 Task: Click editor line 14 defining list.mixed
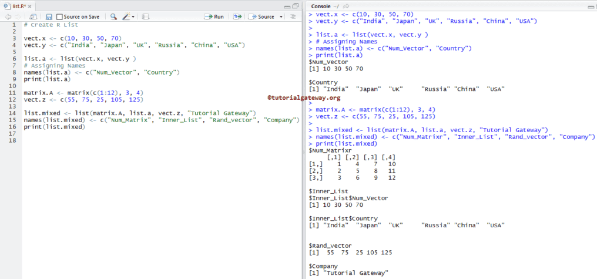tap(139, 113)
